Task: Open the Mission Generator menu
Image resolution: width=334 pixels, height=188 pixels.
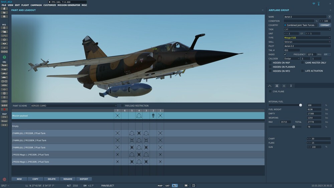Action: pos(69,5)
